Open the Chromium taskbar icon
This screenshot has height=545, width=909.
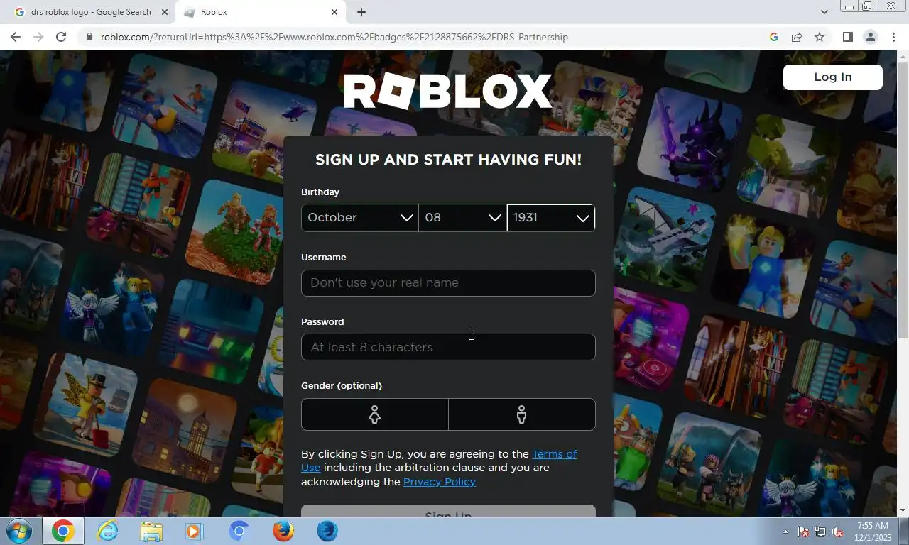(239, 531)
